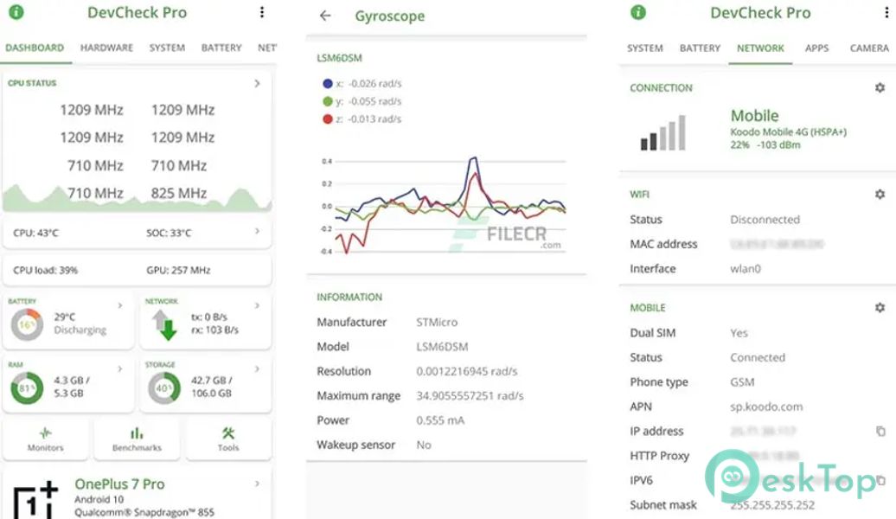Switch to the Hardware tab
The image size is (896, 519).
pyautogui.click(x=106, y=48)
